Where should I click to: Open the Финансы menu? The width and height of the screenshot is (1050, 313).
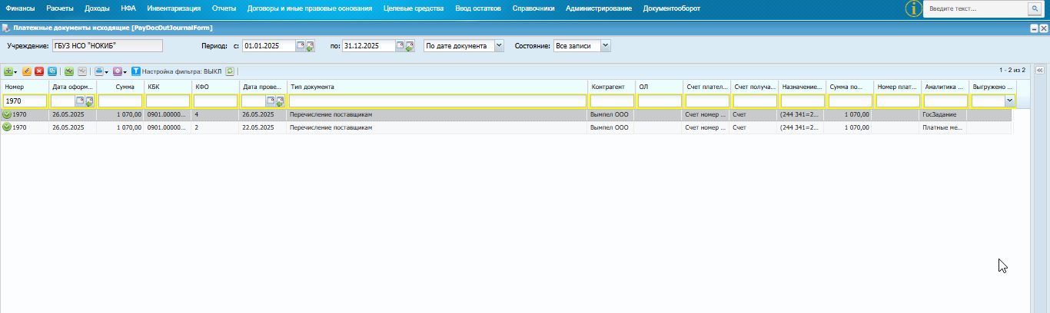(20, 8)
